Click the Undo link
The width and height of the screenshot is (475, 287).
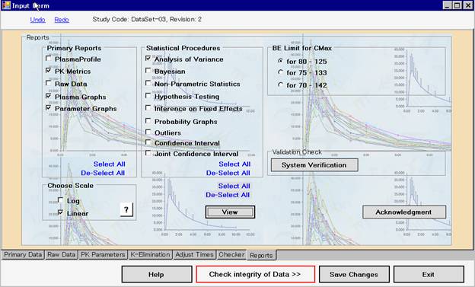tap(37, 20)
